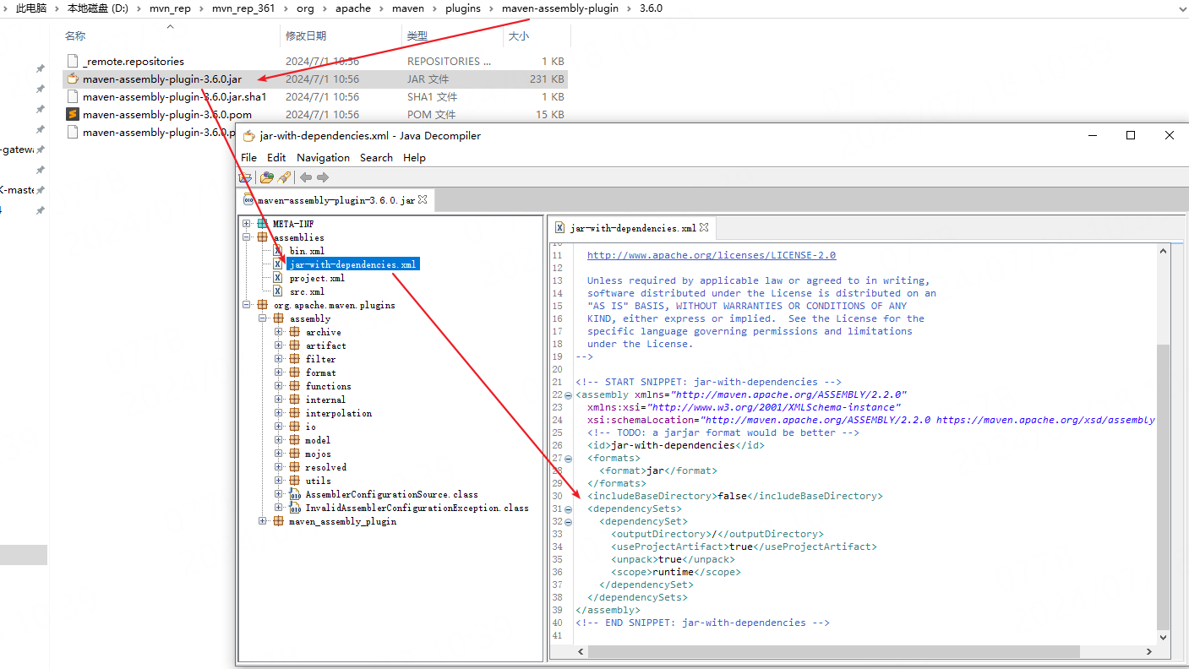This screenshot has width=1189, height=669.
Task: Collapse the assembly package node
Action: point(263,318)
